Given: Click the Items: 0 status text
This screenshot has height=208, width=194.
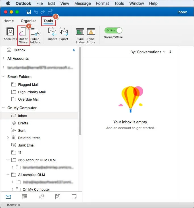Looking at the screenshot, I should tap(14, 205).
